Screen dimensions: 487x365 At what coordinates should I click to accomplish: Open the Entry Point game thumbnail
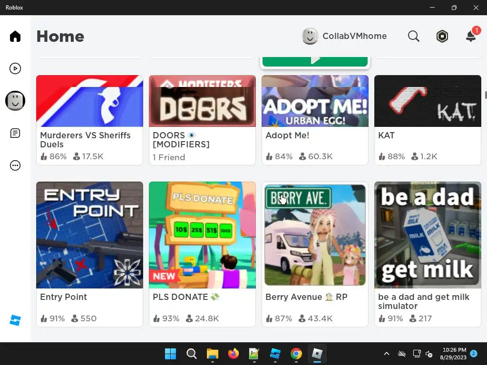(89, 235)
